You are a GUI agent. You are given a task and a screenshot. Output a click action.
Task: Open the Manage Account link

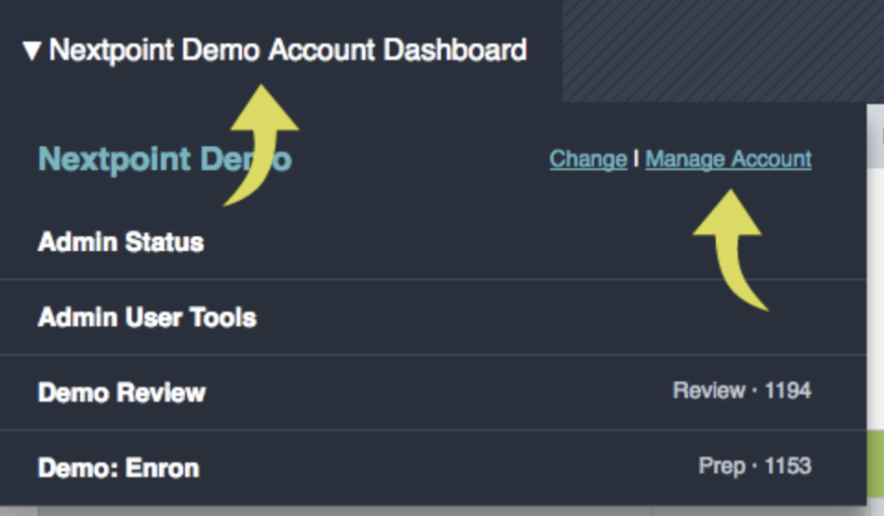click(x=729, y=159)
